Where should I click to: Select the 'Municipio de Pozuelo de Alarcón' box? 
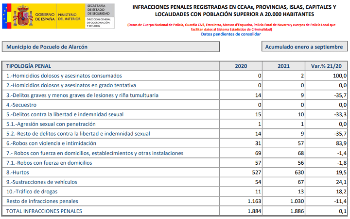pyautogui.click(x=111, y=47)
